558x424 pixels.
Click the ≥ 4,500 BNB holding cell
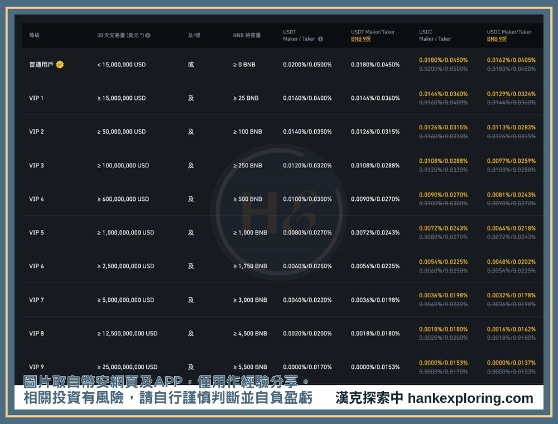coord(250,333)
